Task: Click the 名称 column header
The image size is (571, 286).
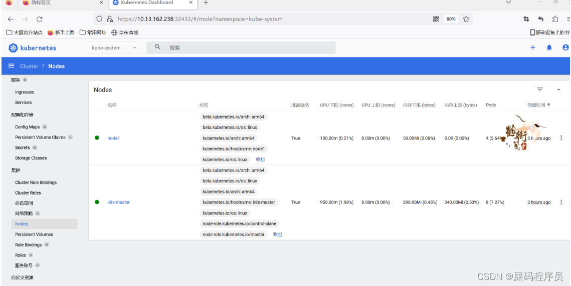Action: pos(112,105)
